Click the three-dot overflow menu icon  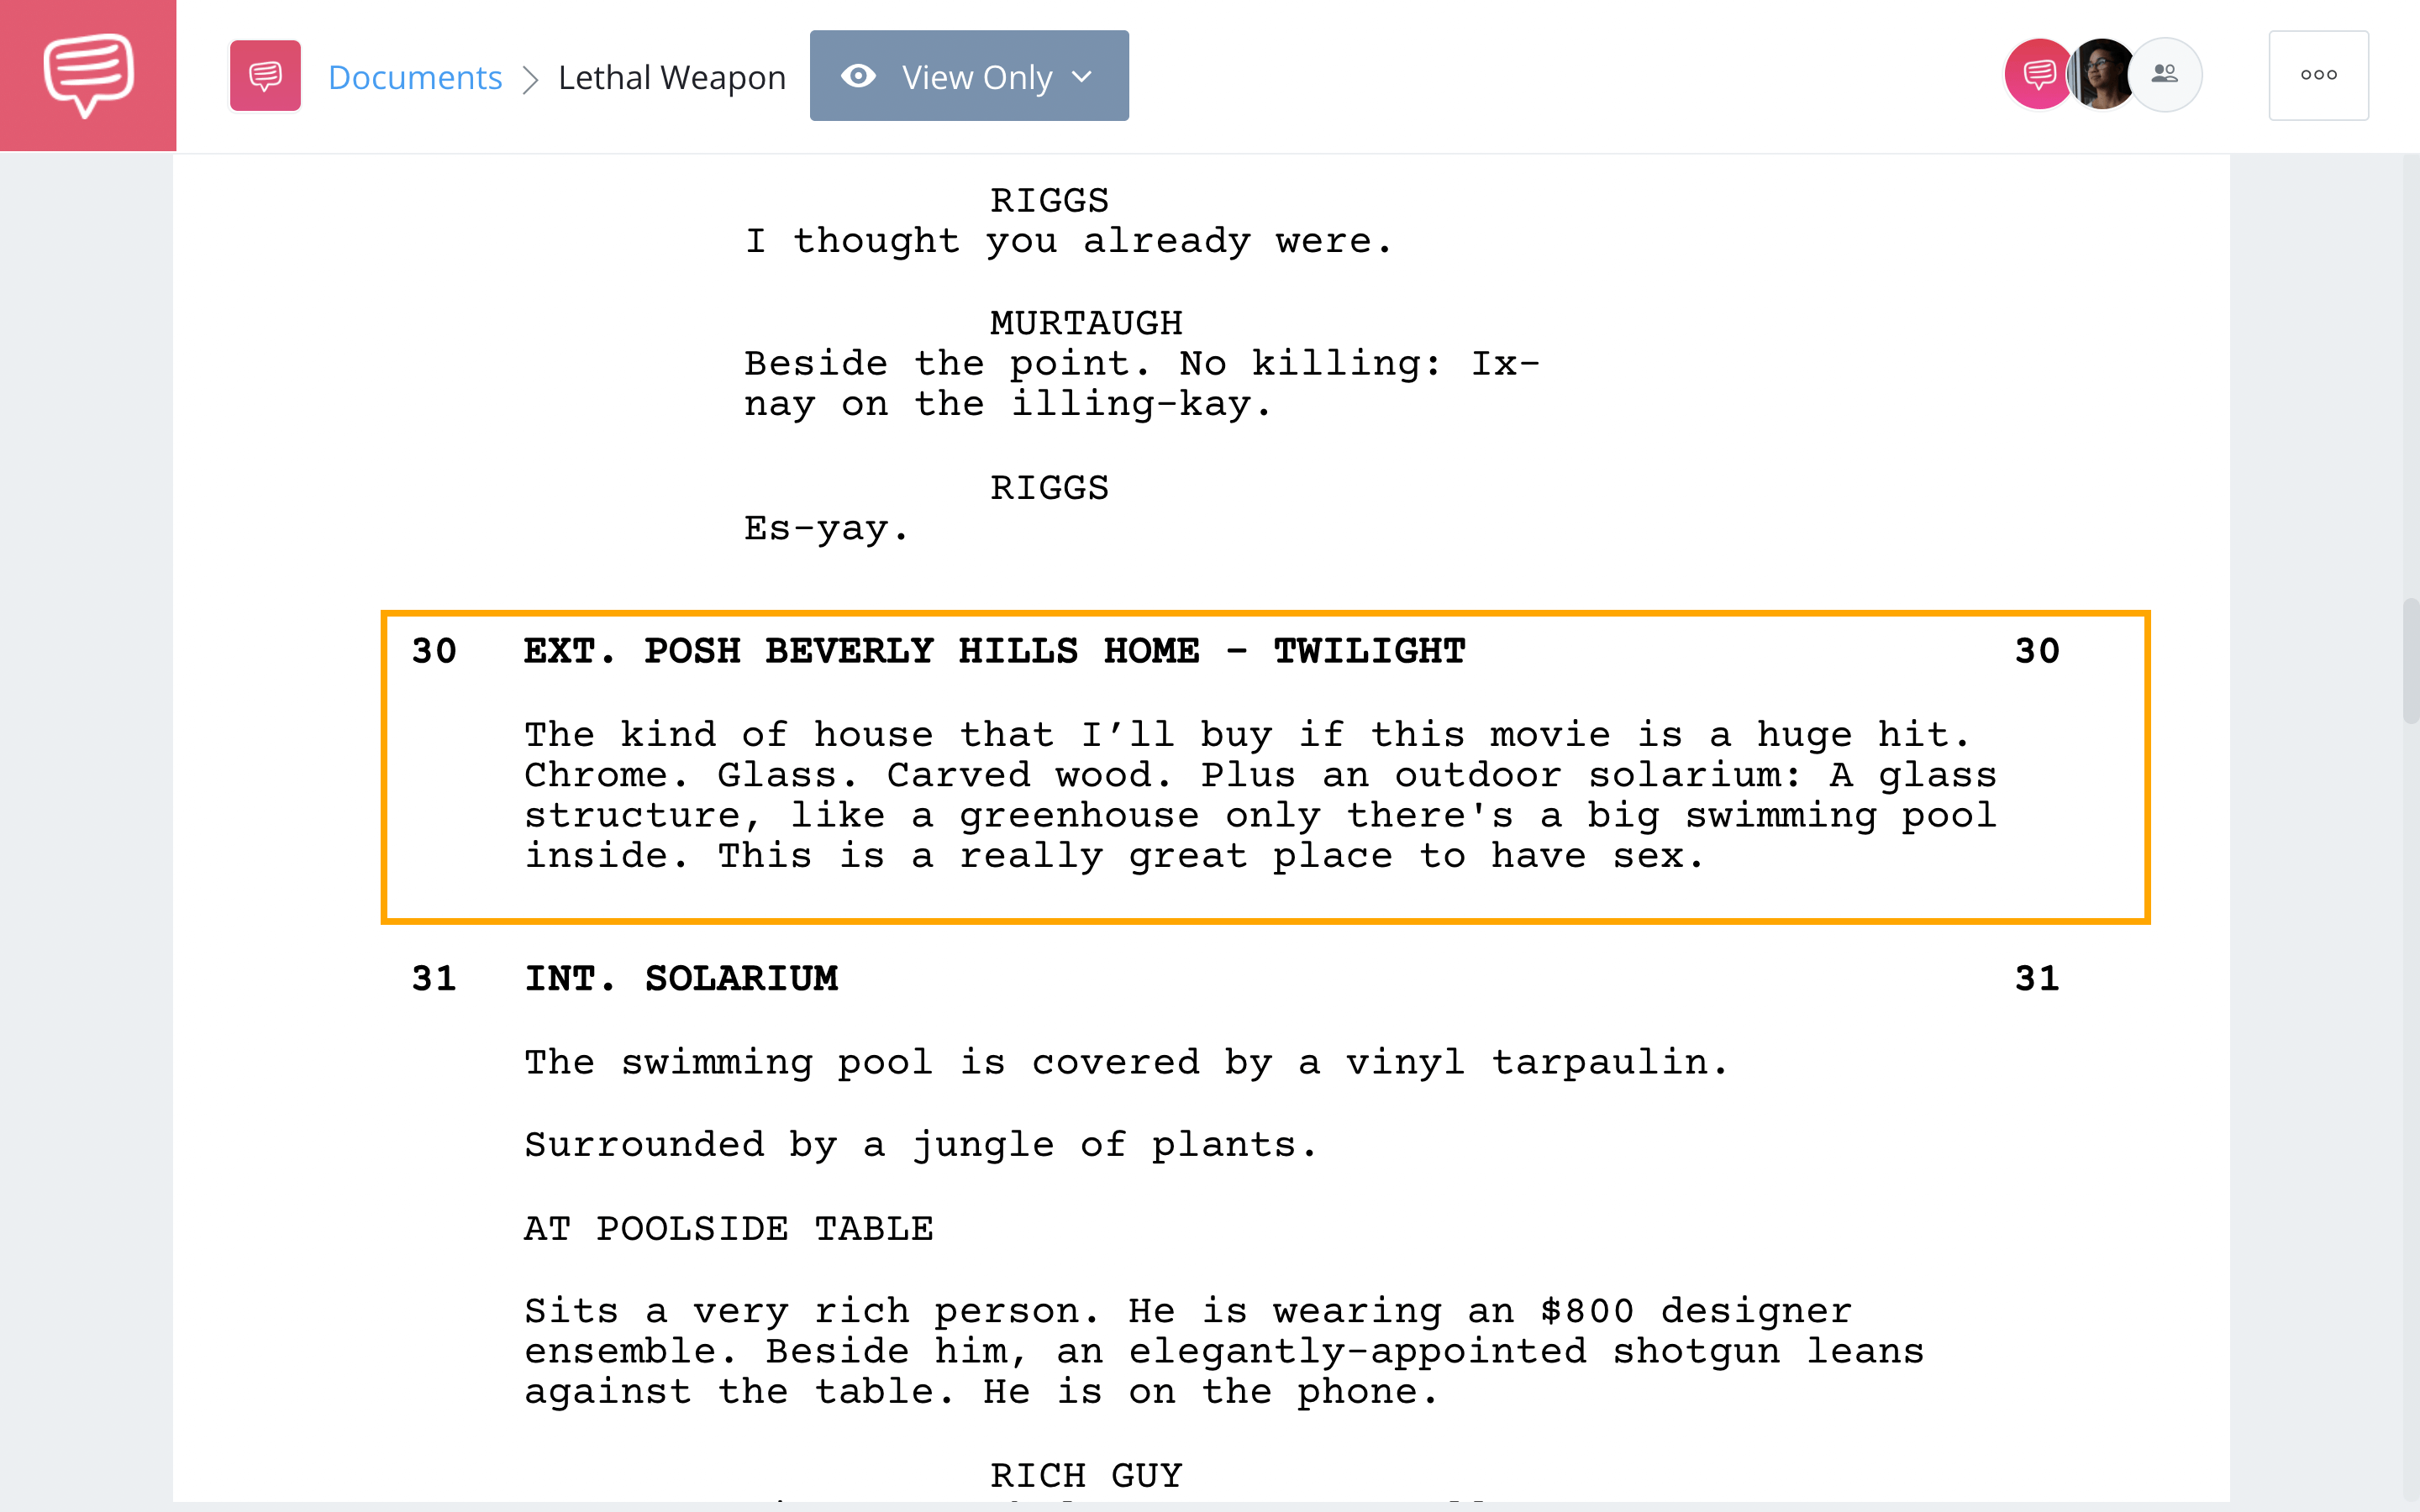2321,75
